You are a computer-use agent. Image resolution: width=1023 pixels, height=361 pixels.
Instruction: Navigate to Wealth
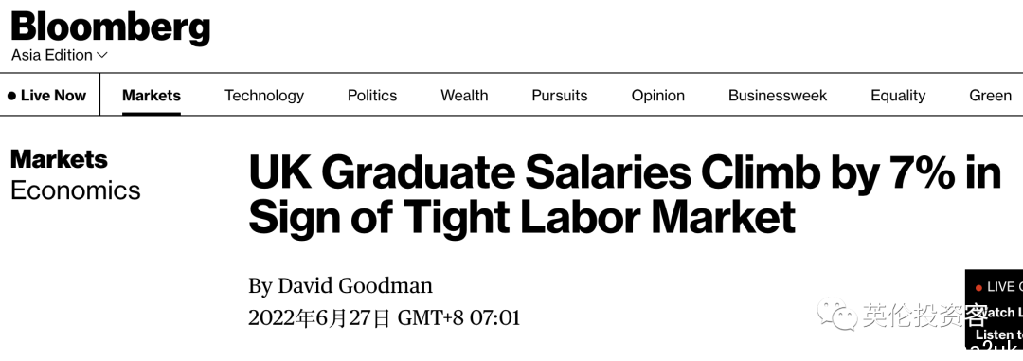pos(464,96)
